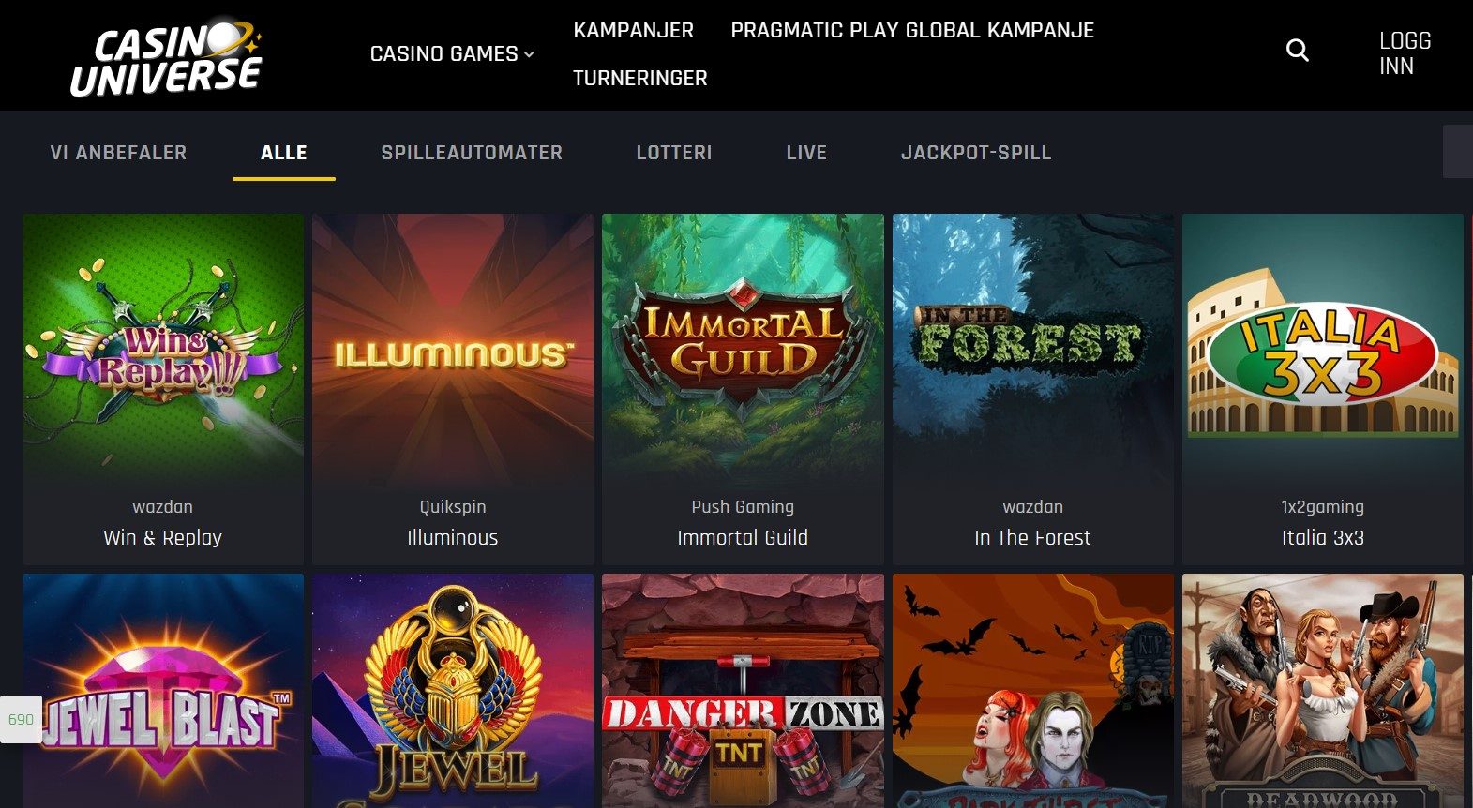This screenshot has height=808, width=1473.
Task: Click the Logg Inn link
Action: [x=1405, y=53]
